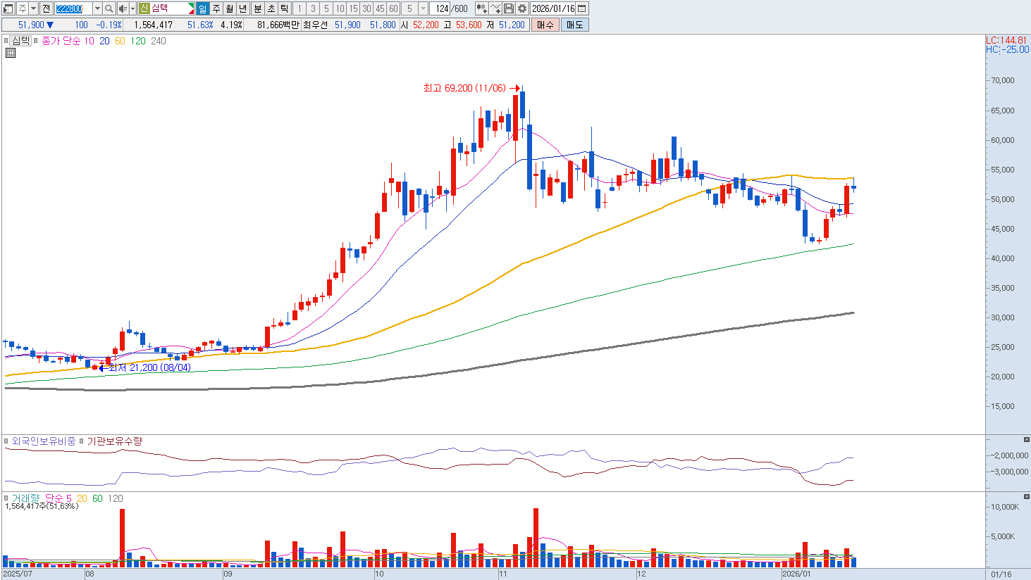Click the speaker sound icon
The width and height of the screenshot is (1031, 580).
[x=123, y=8]
